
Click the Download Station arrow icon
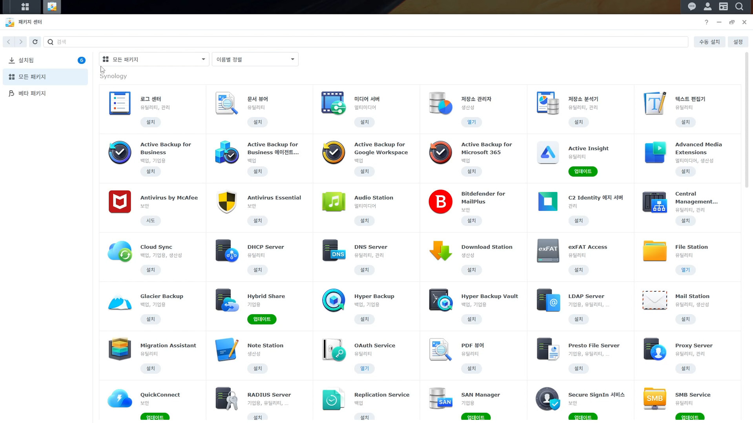click(440, 251)
